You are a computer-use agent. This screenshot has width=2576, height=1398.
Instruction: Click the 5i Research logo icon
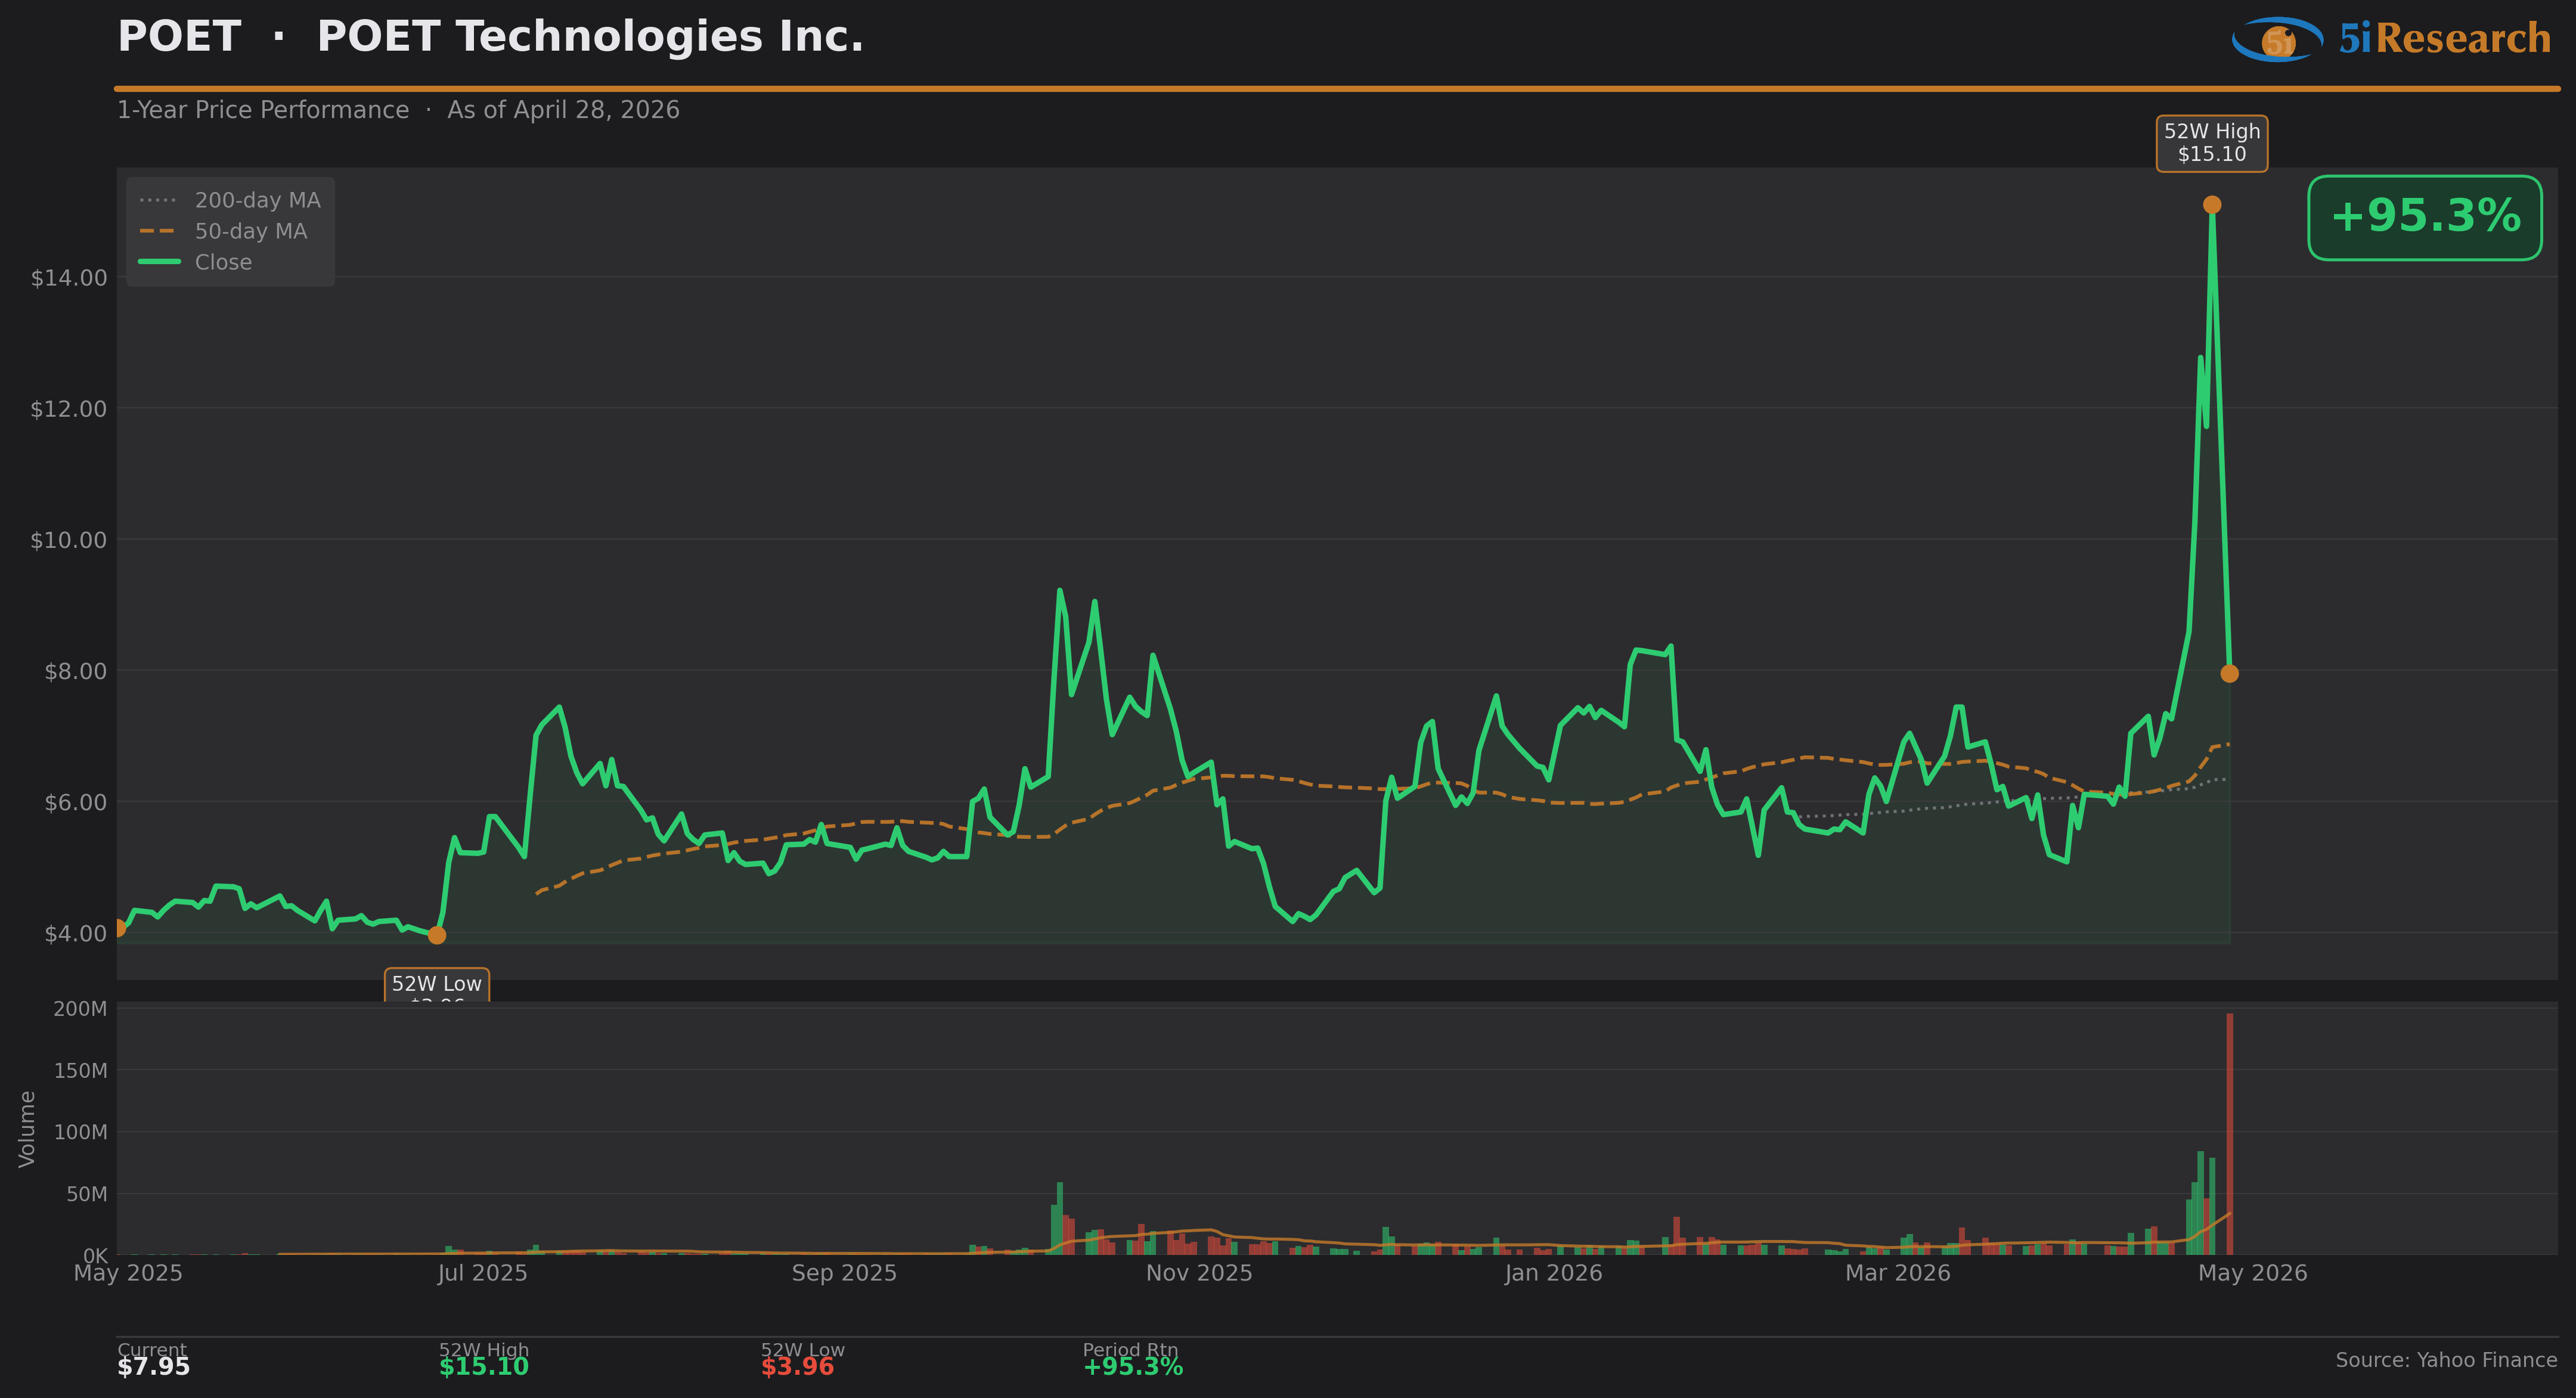(x=2278, y=40)
